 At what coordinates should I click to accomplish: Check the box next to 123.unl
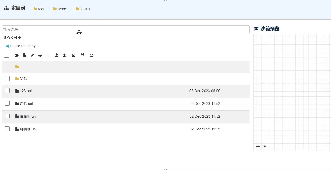click(x=7, y=90)
